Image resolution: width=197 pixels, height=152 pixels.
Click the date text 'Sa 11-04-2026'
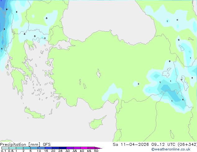(131, 145)
